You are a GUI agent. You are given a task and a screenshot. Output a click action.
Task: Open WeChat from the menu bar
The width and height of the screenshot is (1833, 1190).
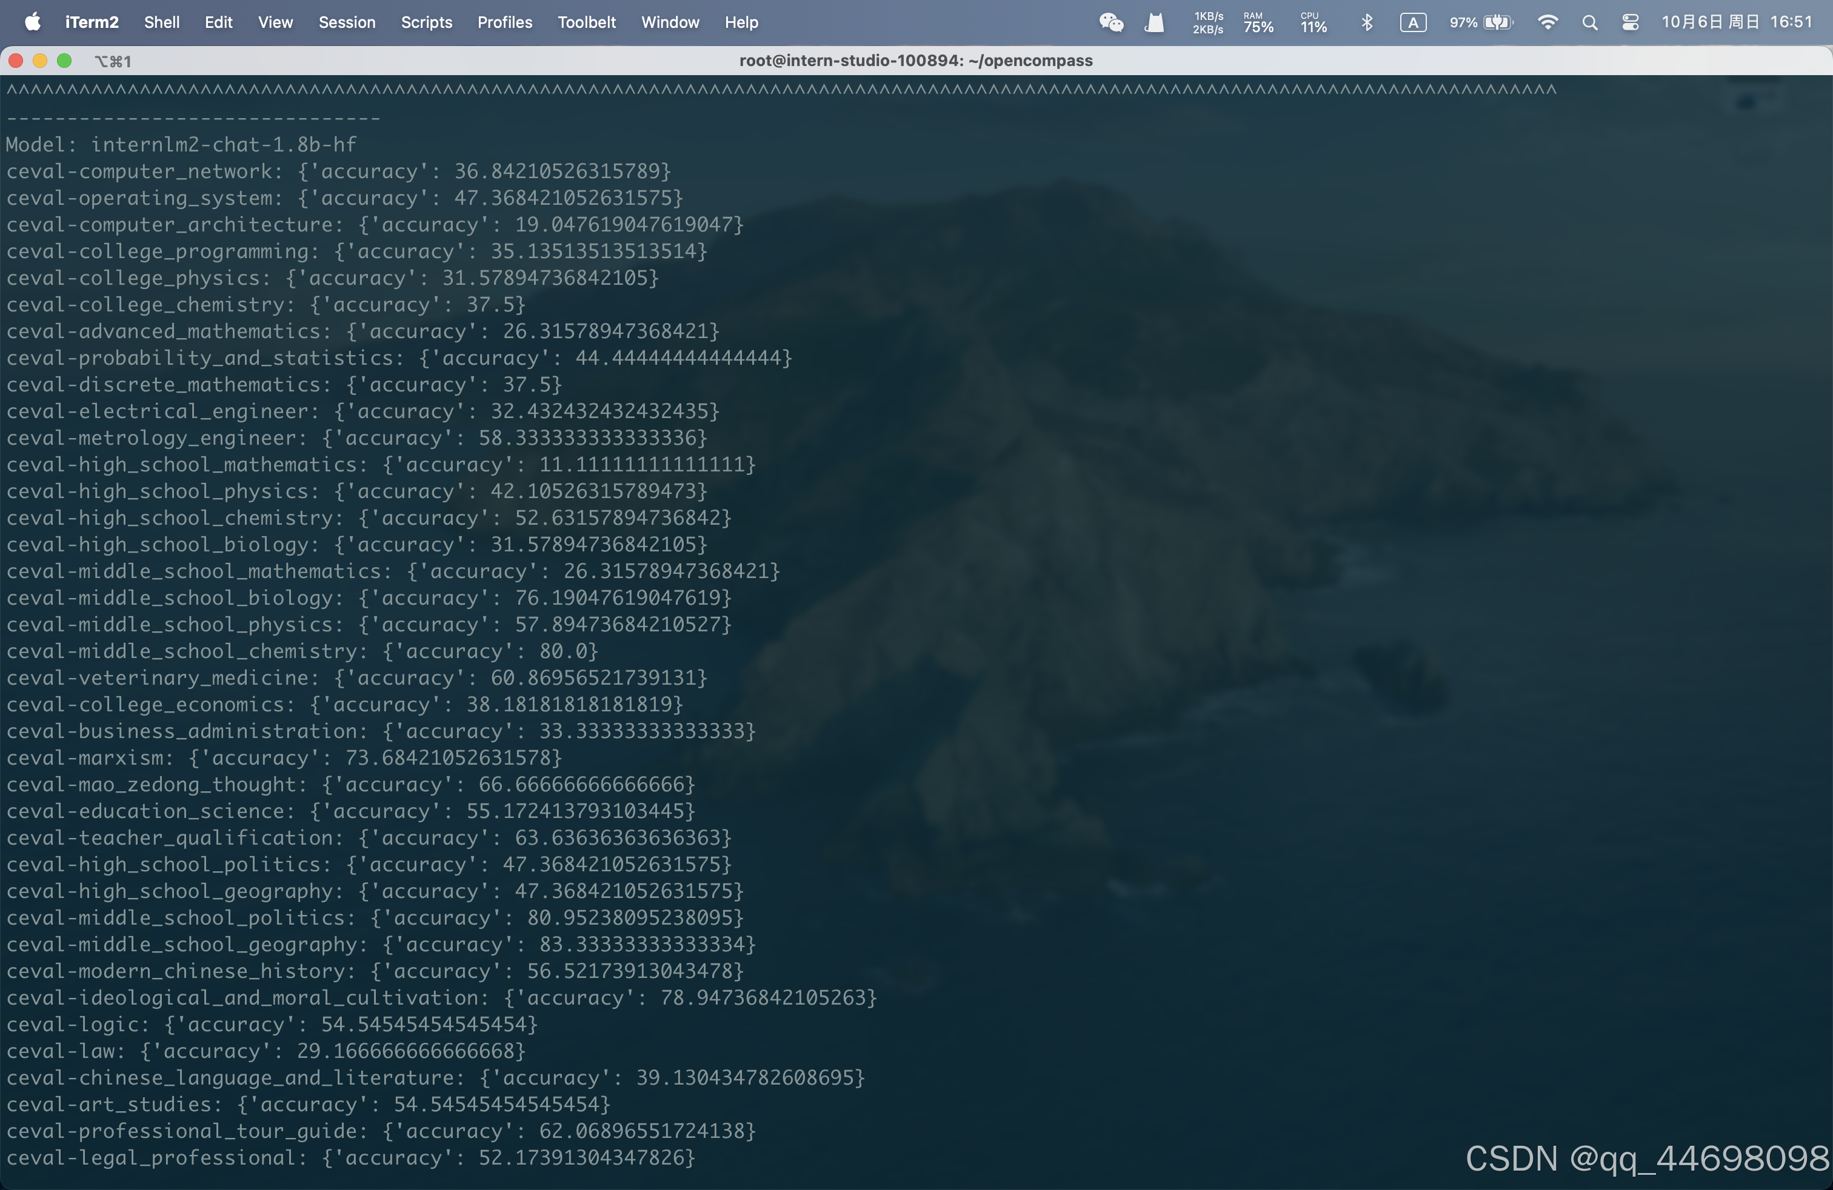click(1111, 22)
